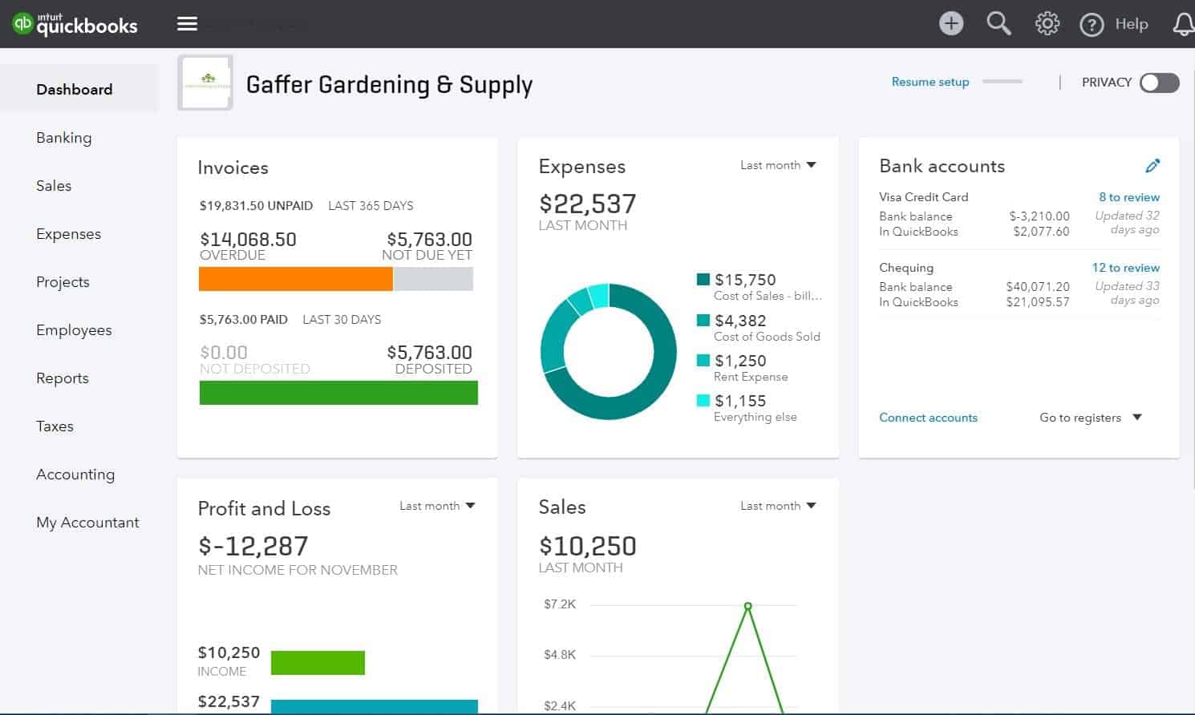Click the $-3,210.00 bank balance
Screen dimensions: 1195x715
[1039, 216]
